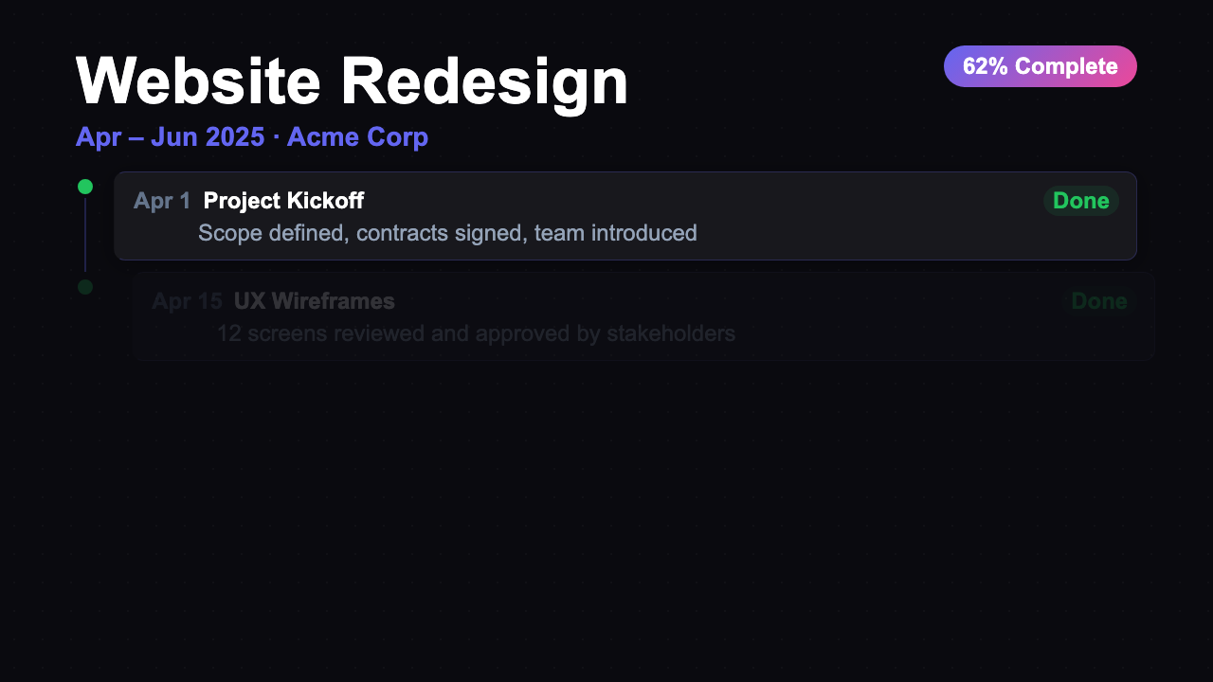Screen dimensions: 1213x682
Task: Click the Apr 15 date label
Action: click(x=188, y=301)
